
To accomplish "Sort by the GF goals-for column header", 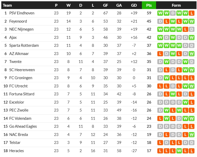I will click(106, 5).
